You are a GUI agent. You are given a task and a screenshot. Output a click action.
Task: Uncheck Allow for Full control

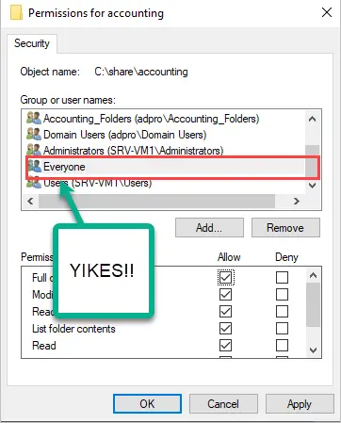click(226, 278)
